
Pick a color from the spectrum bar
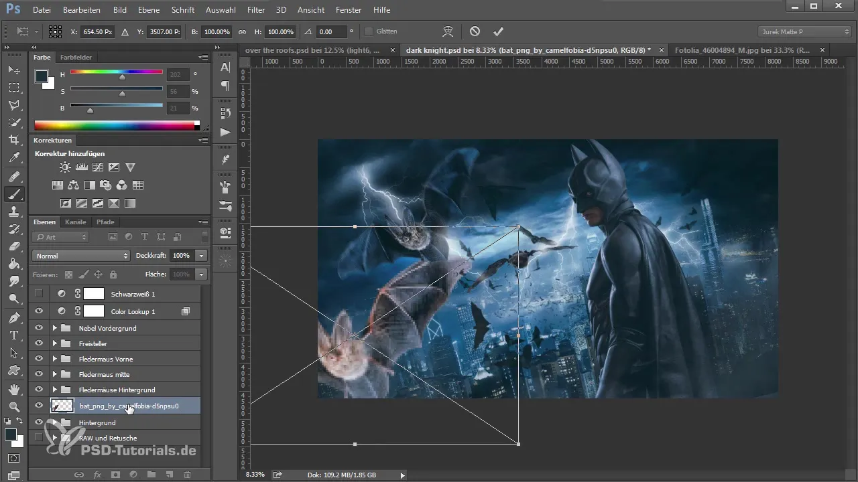coord(115,125)
